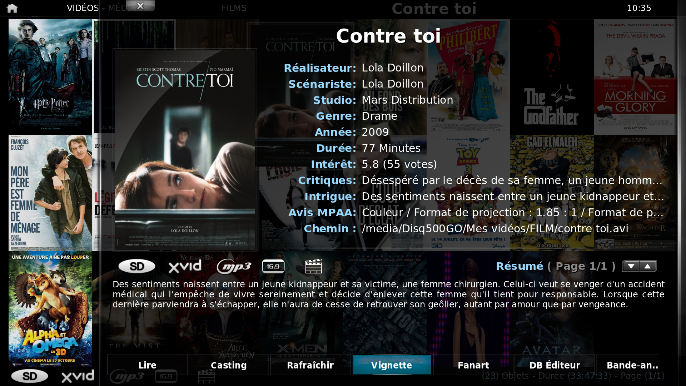Open the Casting list
The image size is (686, 386).
coord(229,365)
